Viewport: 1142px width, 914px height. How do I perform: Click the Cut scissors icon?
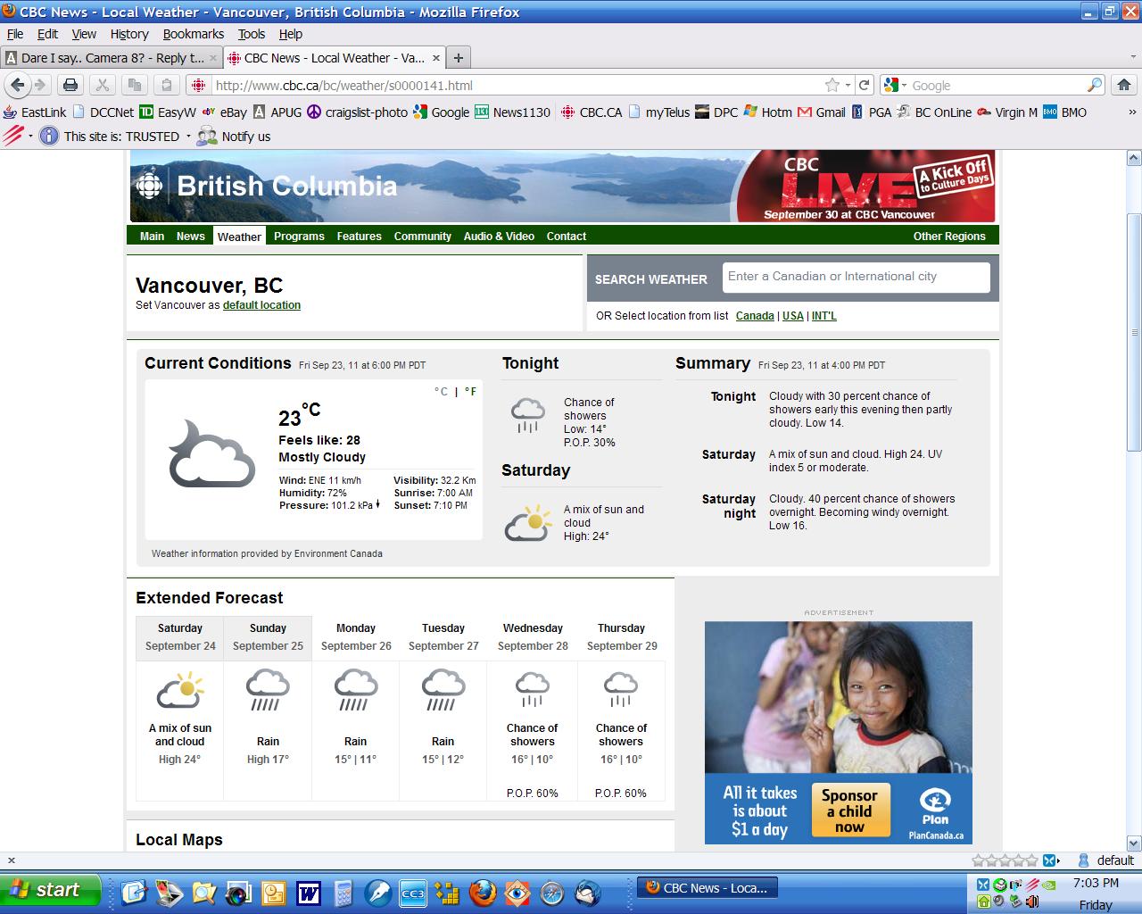pos(103,85)
